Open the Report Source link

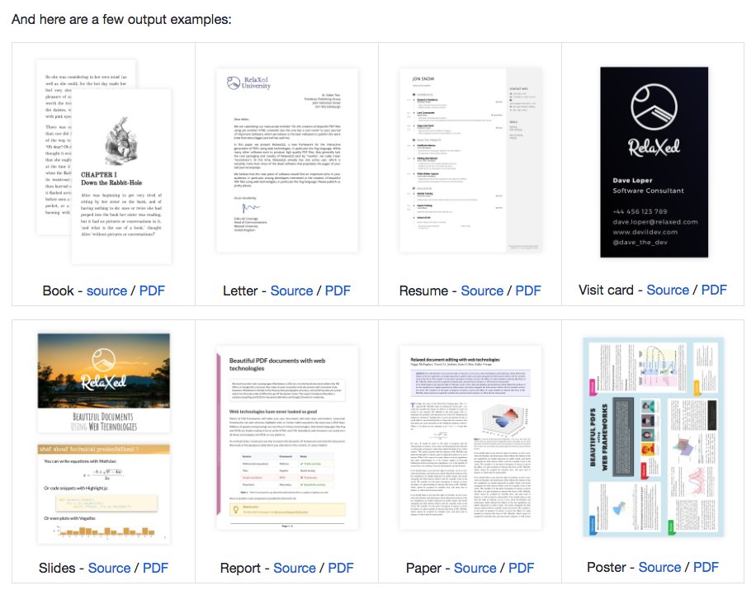[295, 568]
